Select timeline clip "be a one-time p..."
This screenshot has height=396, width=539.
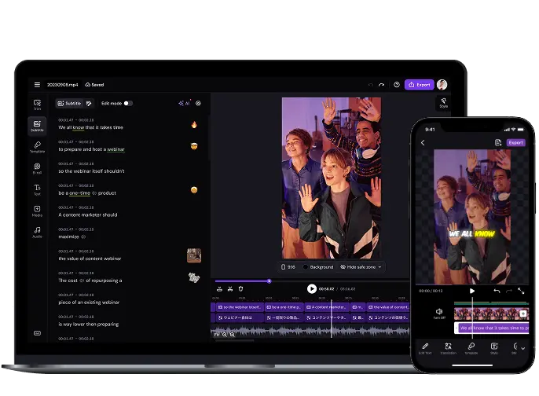pyautogui.click(x=284, y=307)
